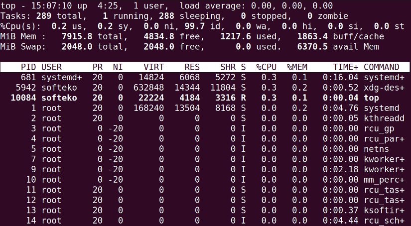Click the rcu_gp command name
411x226 pixels.
click(x=379, y=129)
